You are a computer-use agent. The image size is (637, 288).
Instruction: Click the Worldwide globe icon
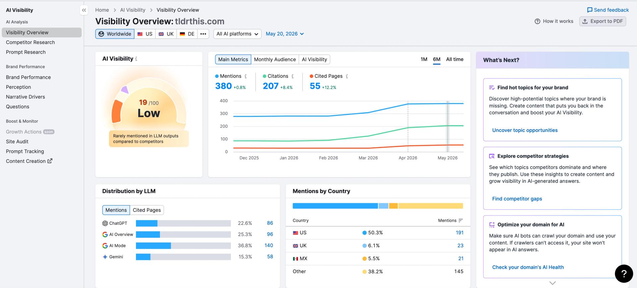[x=101, y=34]
